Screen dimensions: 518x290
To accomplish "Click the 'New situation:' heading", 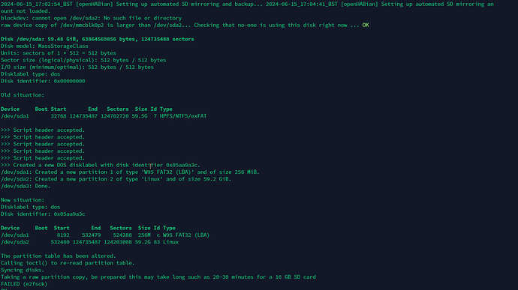I will [23, 200].
